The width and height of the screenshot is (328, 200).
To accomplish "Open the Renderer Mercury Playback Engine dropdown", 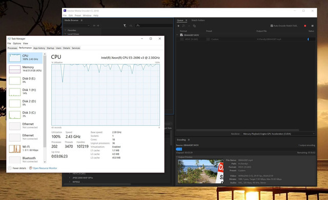I will coord(279,134).
